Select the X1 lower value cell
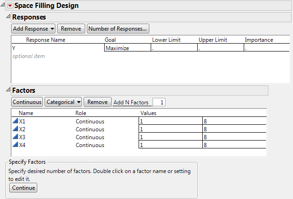 pyautogui.click(x=170, y=122)
